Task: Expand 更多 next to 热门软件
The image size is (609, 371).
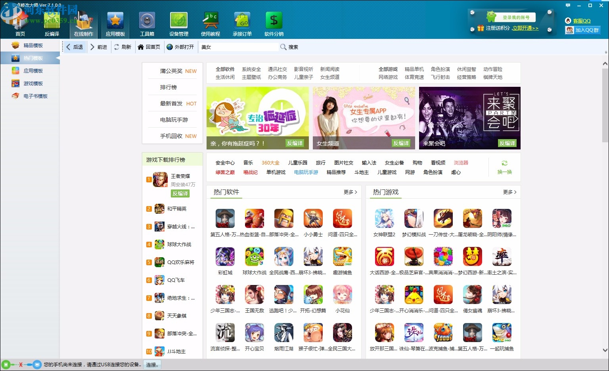Action: (349, 192)
